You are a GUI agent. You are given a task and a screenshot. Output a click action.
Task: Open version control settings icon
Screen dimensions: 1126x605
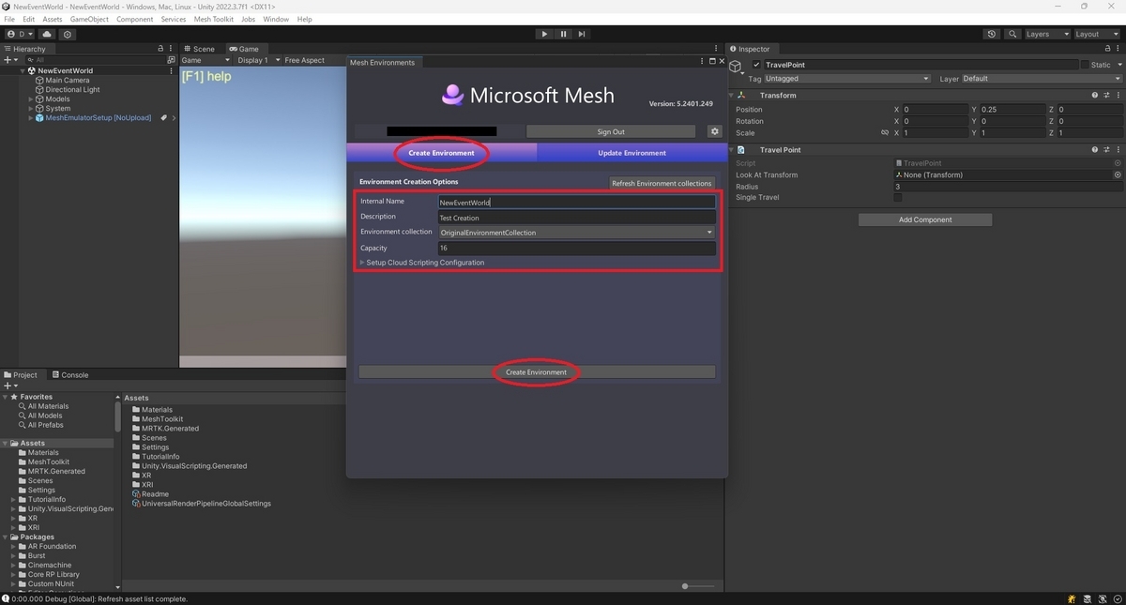(x=68, y=34)
